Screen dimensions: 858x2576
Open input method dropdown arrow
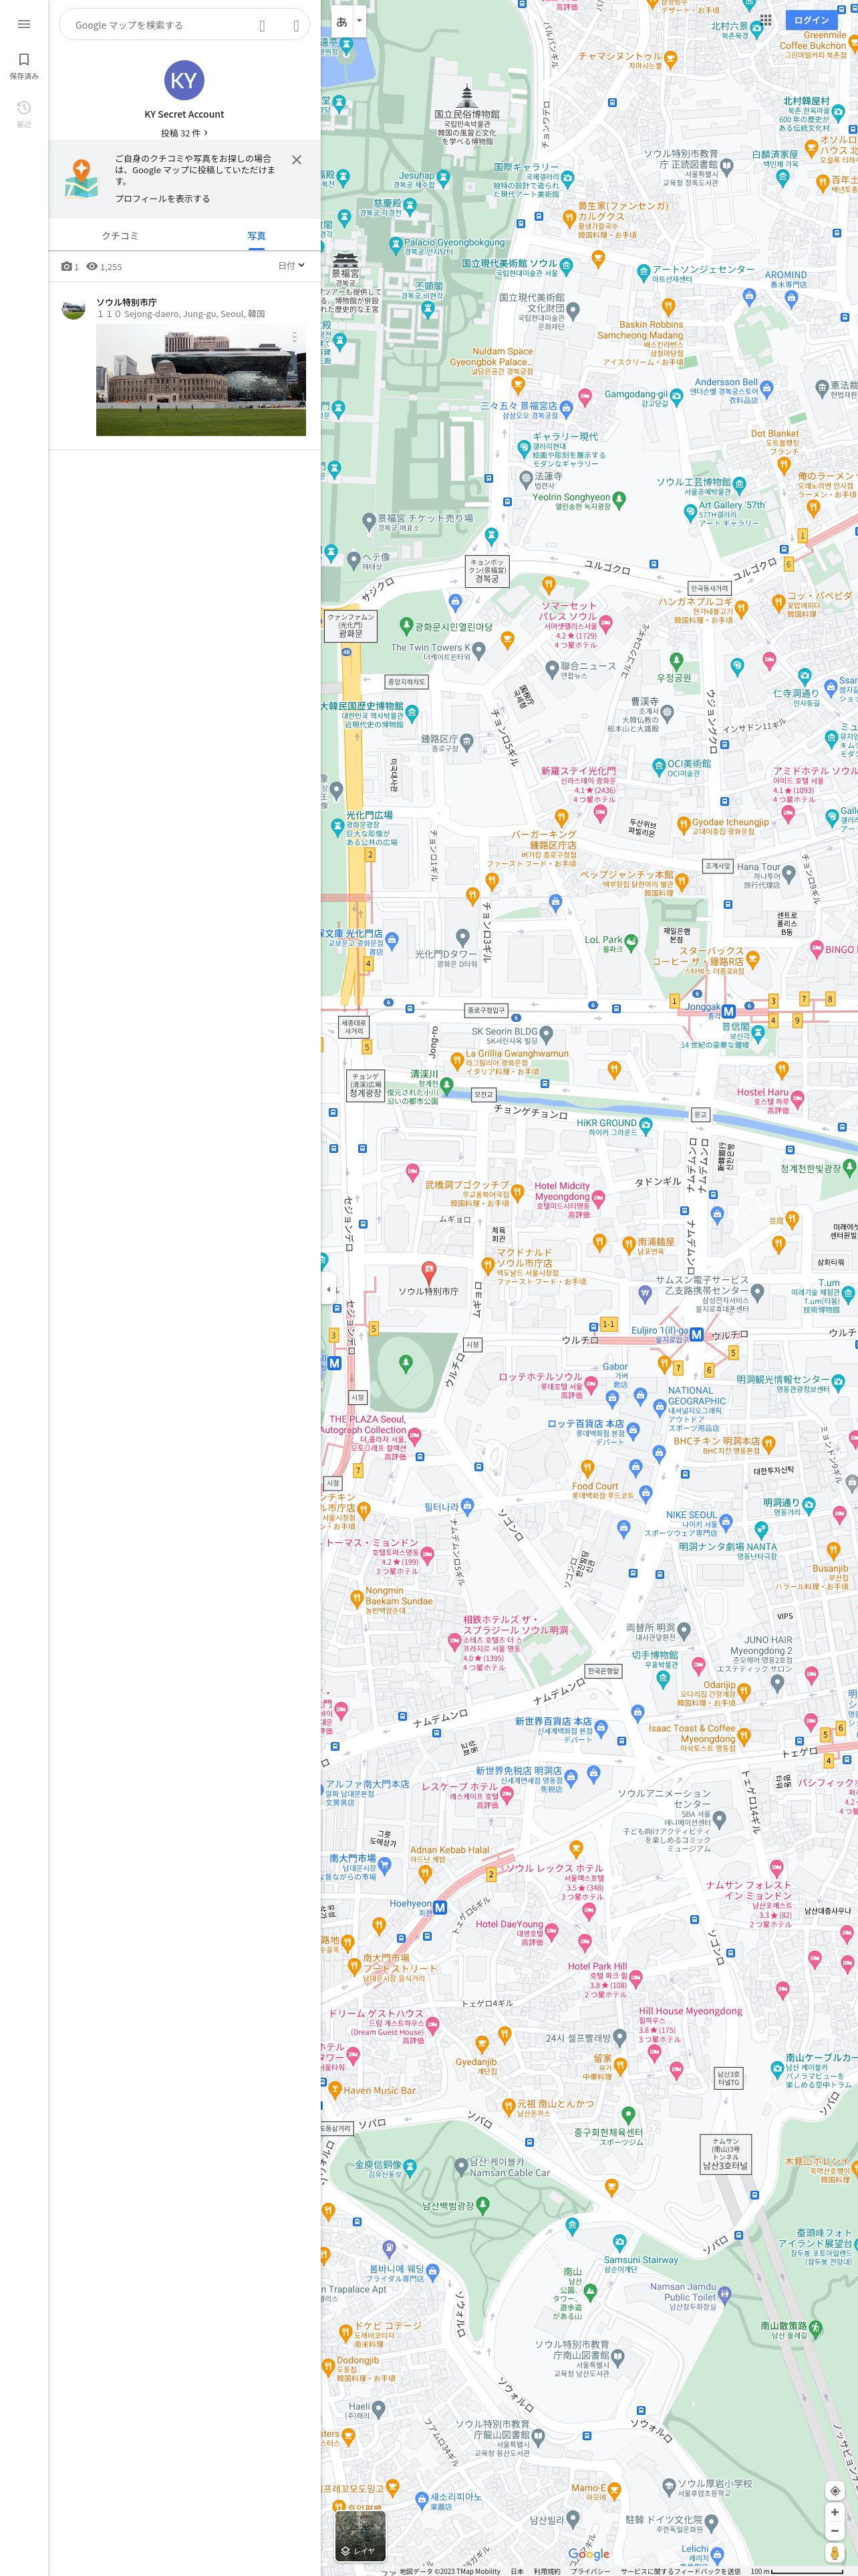click(x=360, y=21)
